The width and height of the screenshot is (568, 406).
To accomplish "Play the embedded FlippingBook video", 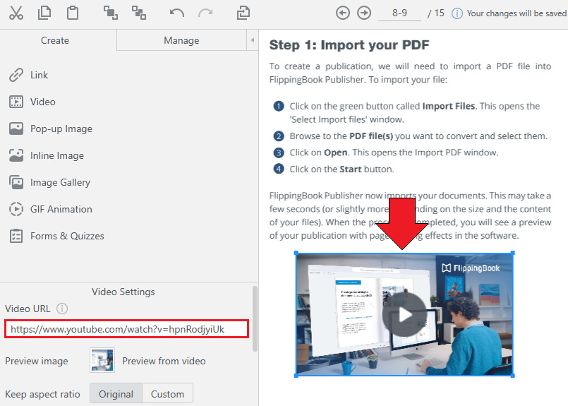I will 404,314.
